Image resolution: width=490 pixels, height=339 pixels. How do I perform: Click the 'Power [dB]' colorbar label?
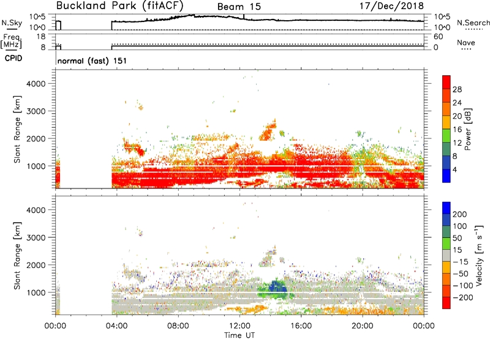467,129
